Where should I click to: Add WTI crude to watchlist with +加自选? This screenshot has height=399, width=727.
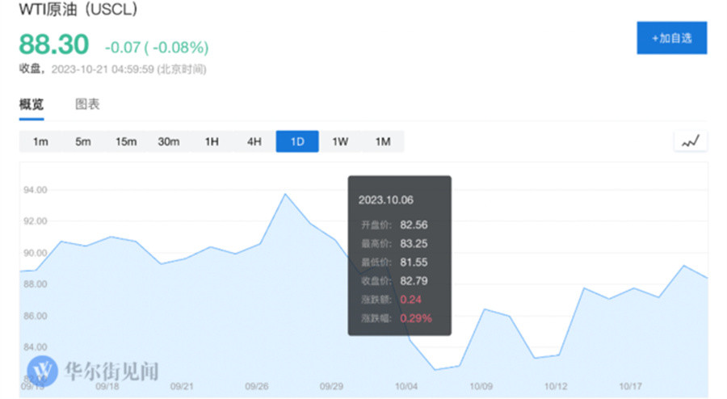pyautogui.click(x=672, y=38)
